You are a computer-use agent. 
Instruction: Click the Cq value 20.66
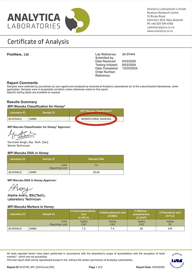pyautogui.click(x=96, y=172)
